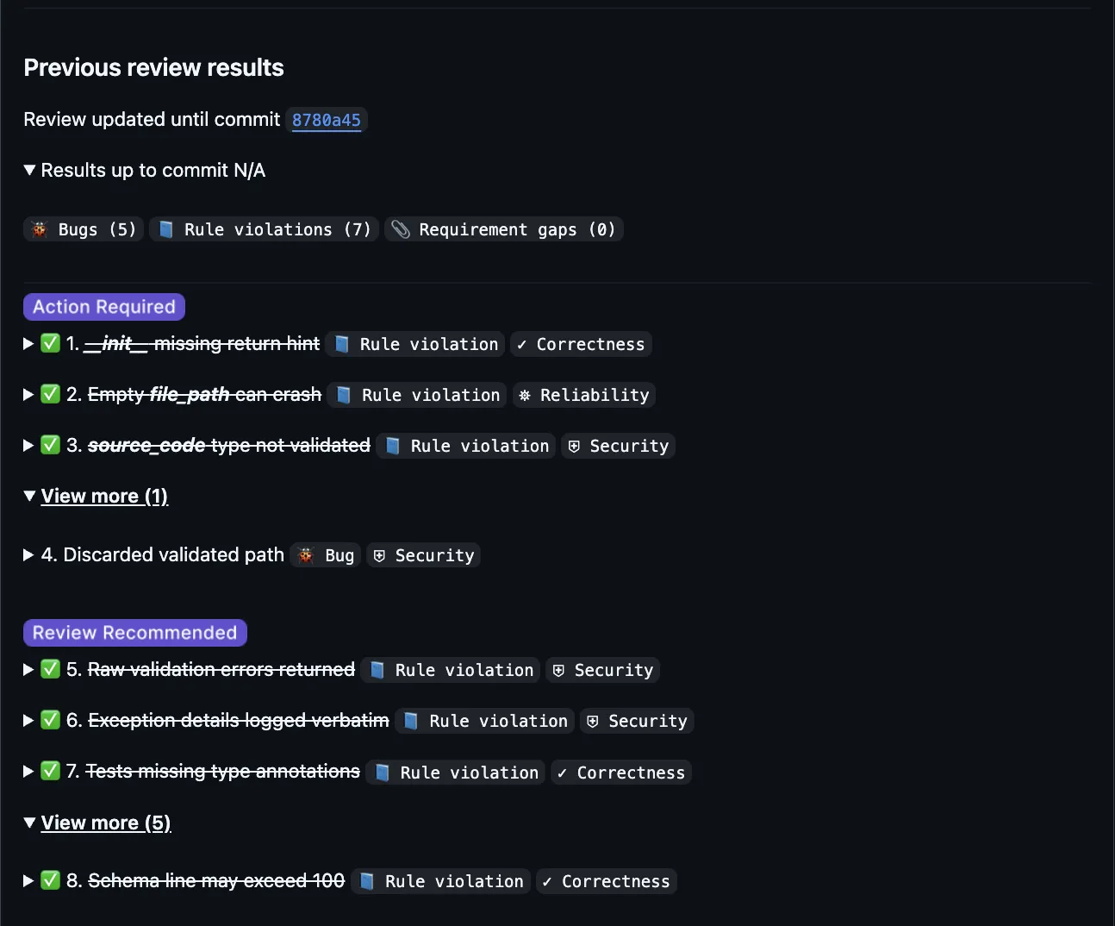
Task: Click the bug icon beside Discarded validated path
Action: click(306, 555)
